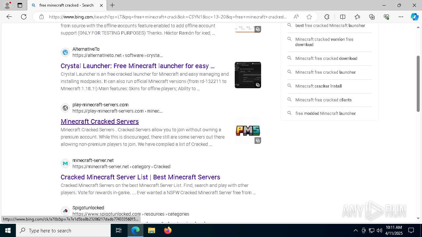This screenshot has height=237, width=422.
Task: Open the Crystal Launcher thumbnail image
Action: (x=248, y=75)
